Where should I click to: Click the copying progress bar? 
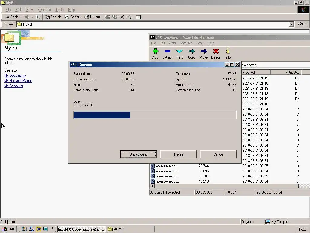[155, 115]
